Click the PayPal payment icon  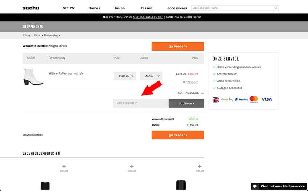(x=241, y=99)
